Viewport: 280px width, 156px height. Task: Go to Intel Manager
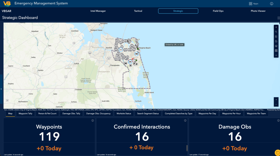click(x=98, y=11)
